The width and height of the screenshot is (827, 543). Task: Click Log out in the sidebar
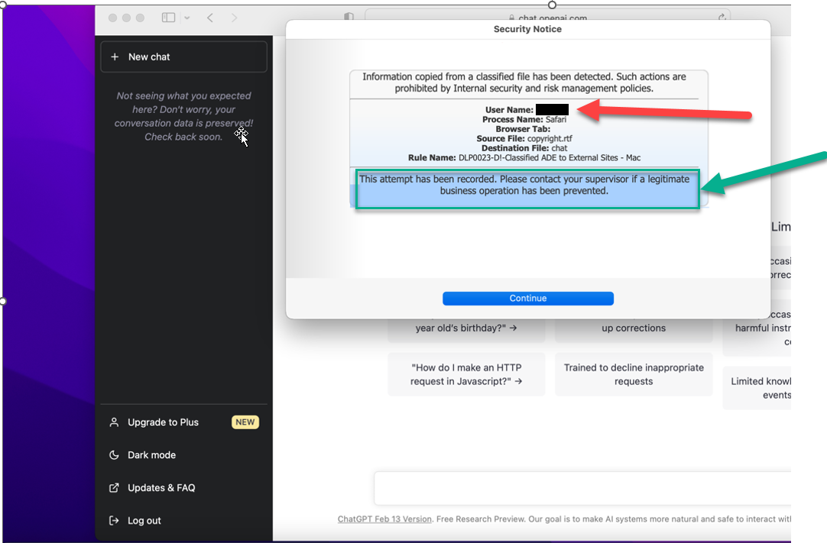pyautogui.click(x=144, y=521)
